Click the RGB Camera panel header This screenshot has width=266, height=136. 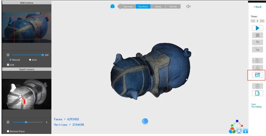pyautogui.click(x=26, y=3)
